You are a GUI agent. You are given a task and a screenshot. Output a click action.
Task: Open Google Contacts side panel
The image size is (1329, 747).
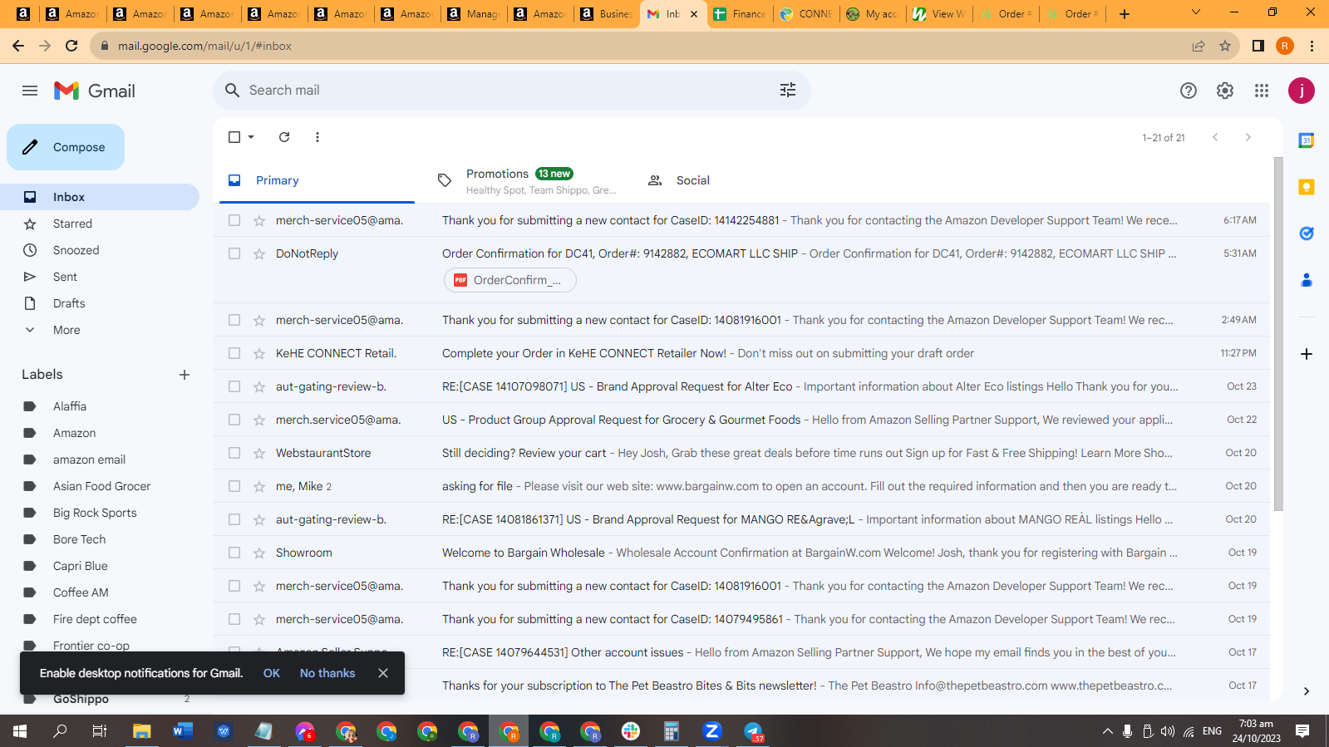click(1307, 280)
